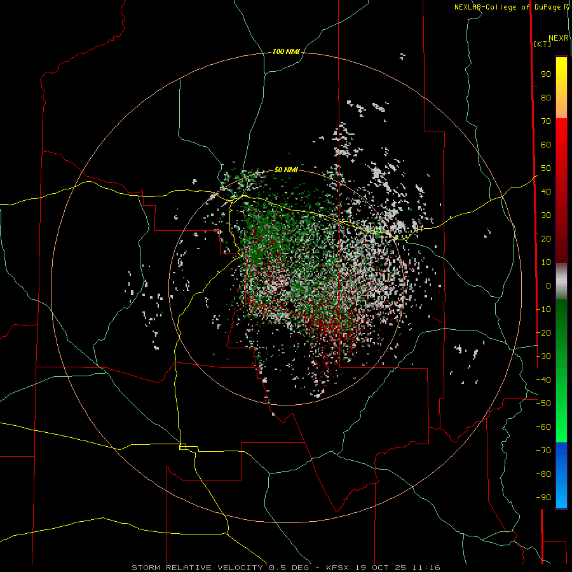Pick the gray zero-velocity segment of the color bar
572x572 pixels.
[x=561, y=282]
